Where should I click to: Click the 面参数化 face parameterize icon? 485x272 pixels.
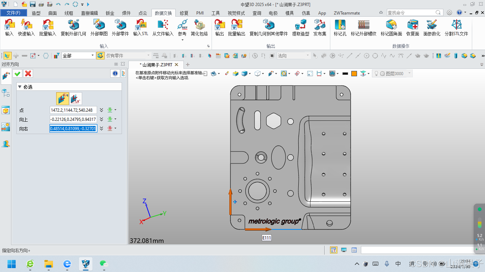click(x=432, y=28)
